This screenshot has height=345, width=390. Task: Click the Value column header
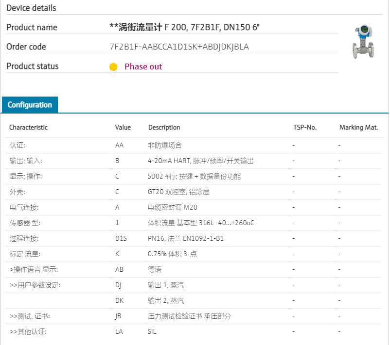[x=123, y=128]
